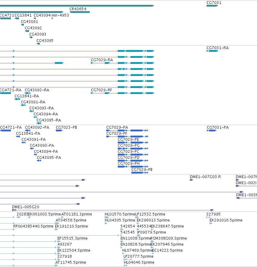Viewport: 257px width, 267px height.
Task: Select the AT01181.3prime EST label
Action: (77, 214)
